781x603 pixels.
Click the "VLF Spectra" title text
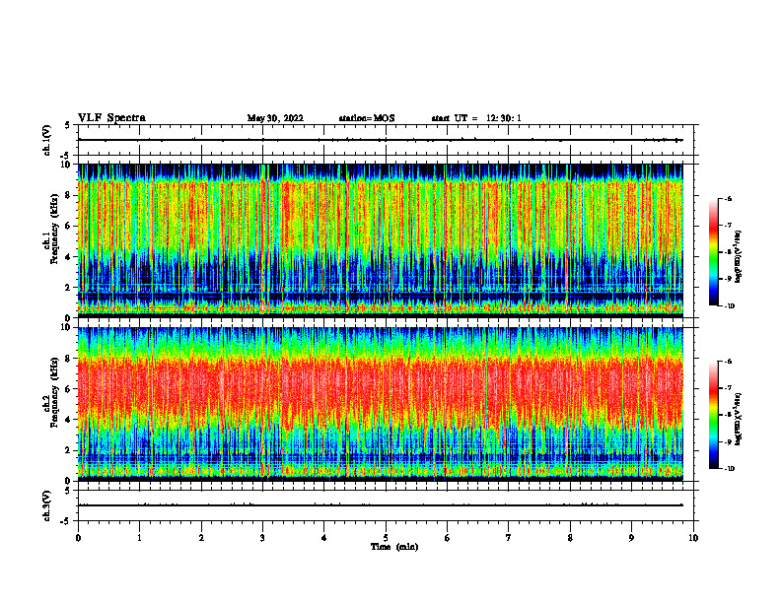[x=111, y=118]
